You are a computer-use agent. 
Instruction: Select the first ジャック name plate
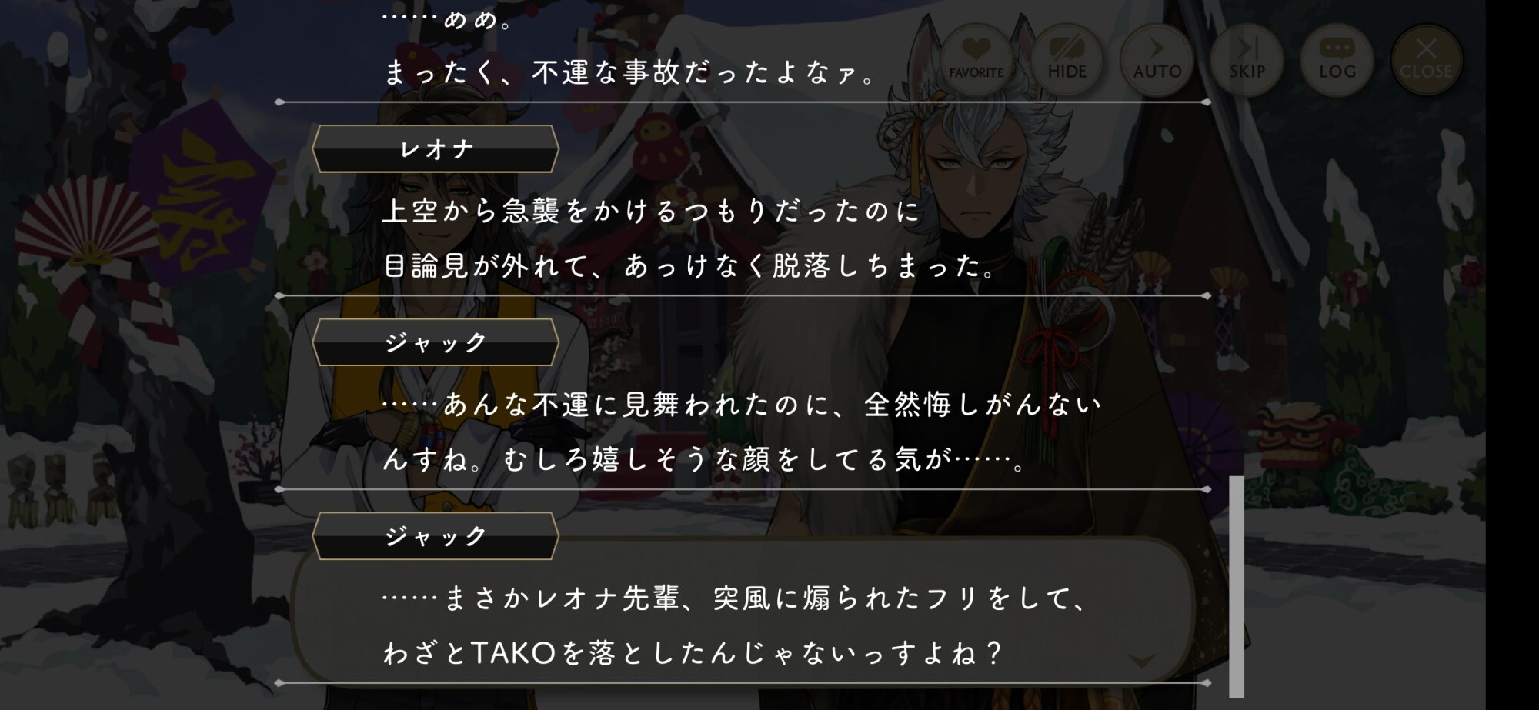pyautogui.click(x=436, y=342)
